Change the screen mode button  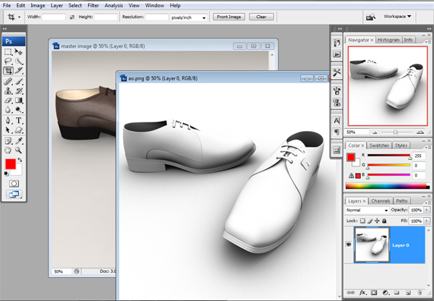14,194
